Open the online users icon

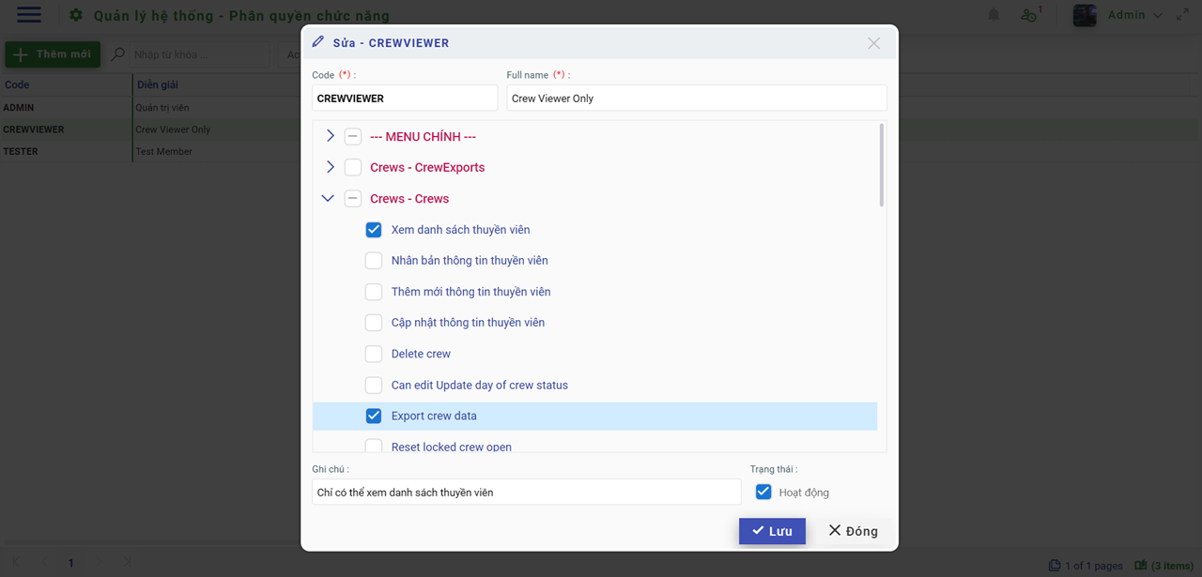pos(1029,15)
